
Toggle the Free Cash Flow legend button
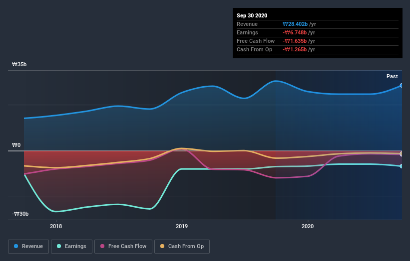pos(123,247)
